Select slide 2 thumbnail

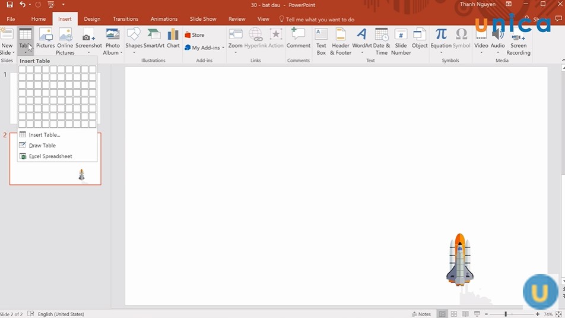(56, 159)
